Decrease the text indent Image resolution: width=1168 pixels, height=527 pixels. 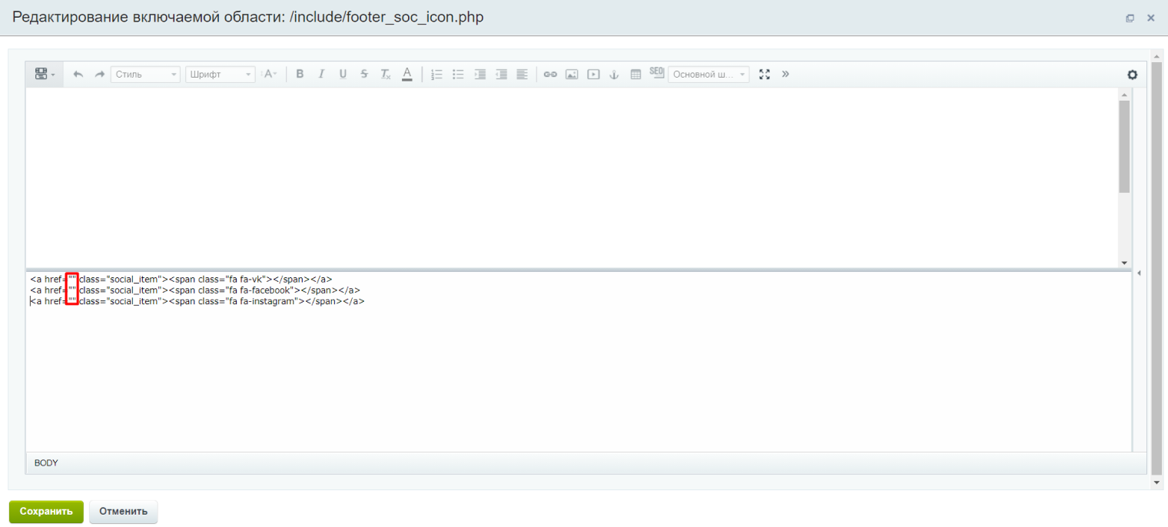(501, 75)
